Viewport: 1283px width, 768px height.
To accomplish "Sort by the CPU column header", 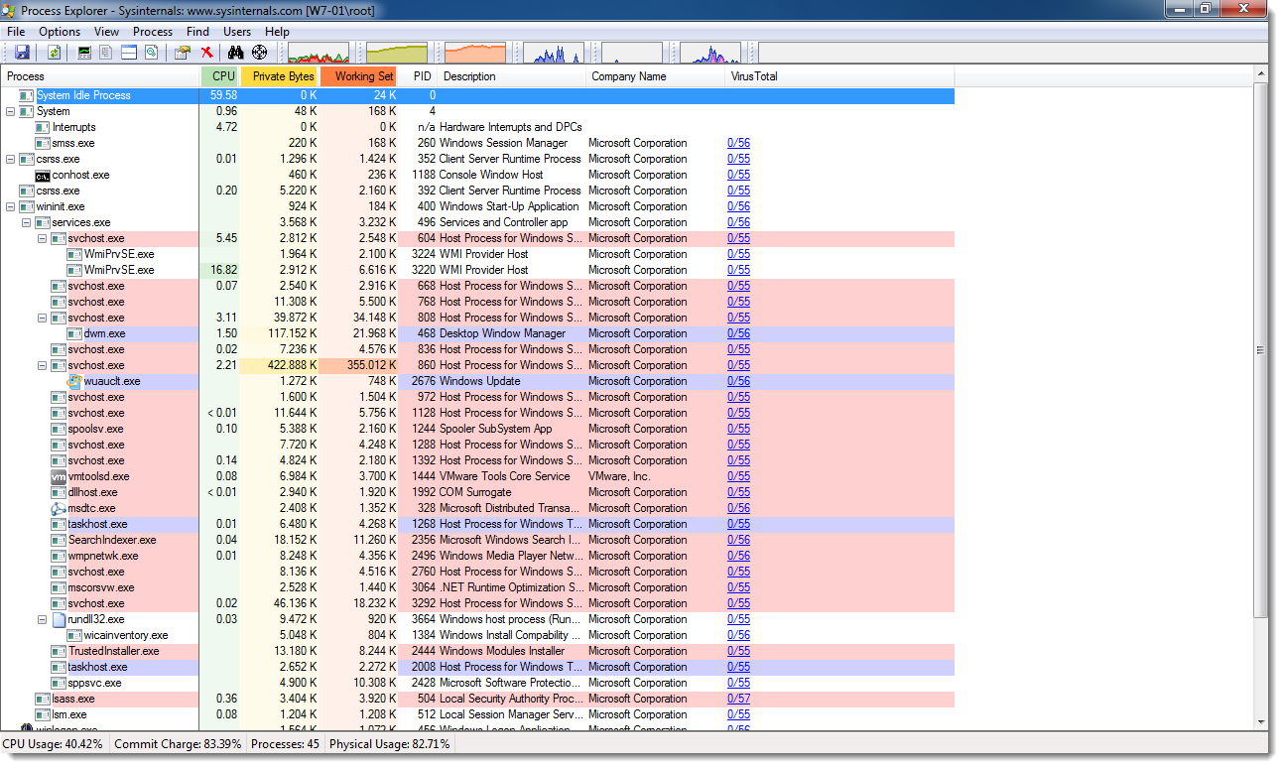I will tap(220, 76).
